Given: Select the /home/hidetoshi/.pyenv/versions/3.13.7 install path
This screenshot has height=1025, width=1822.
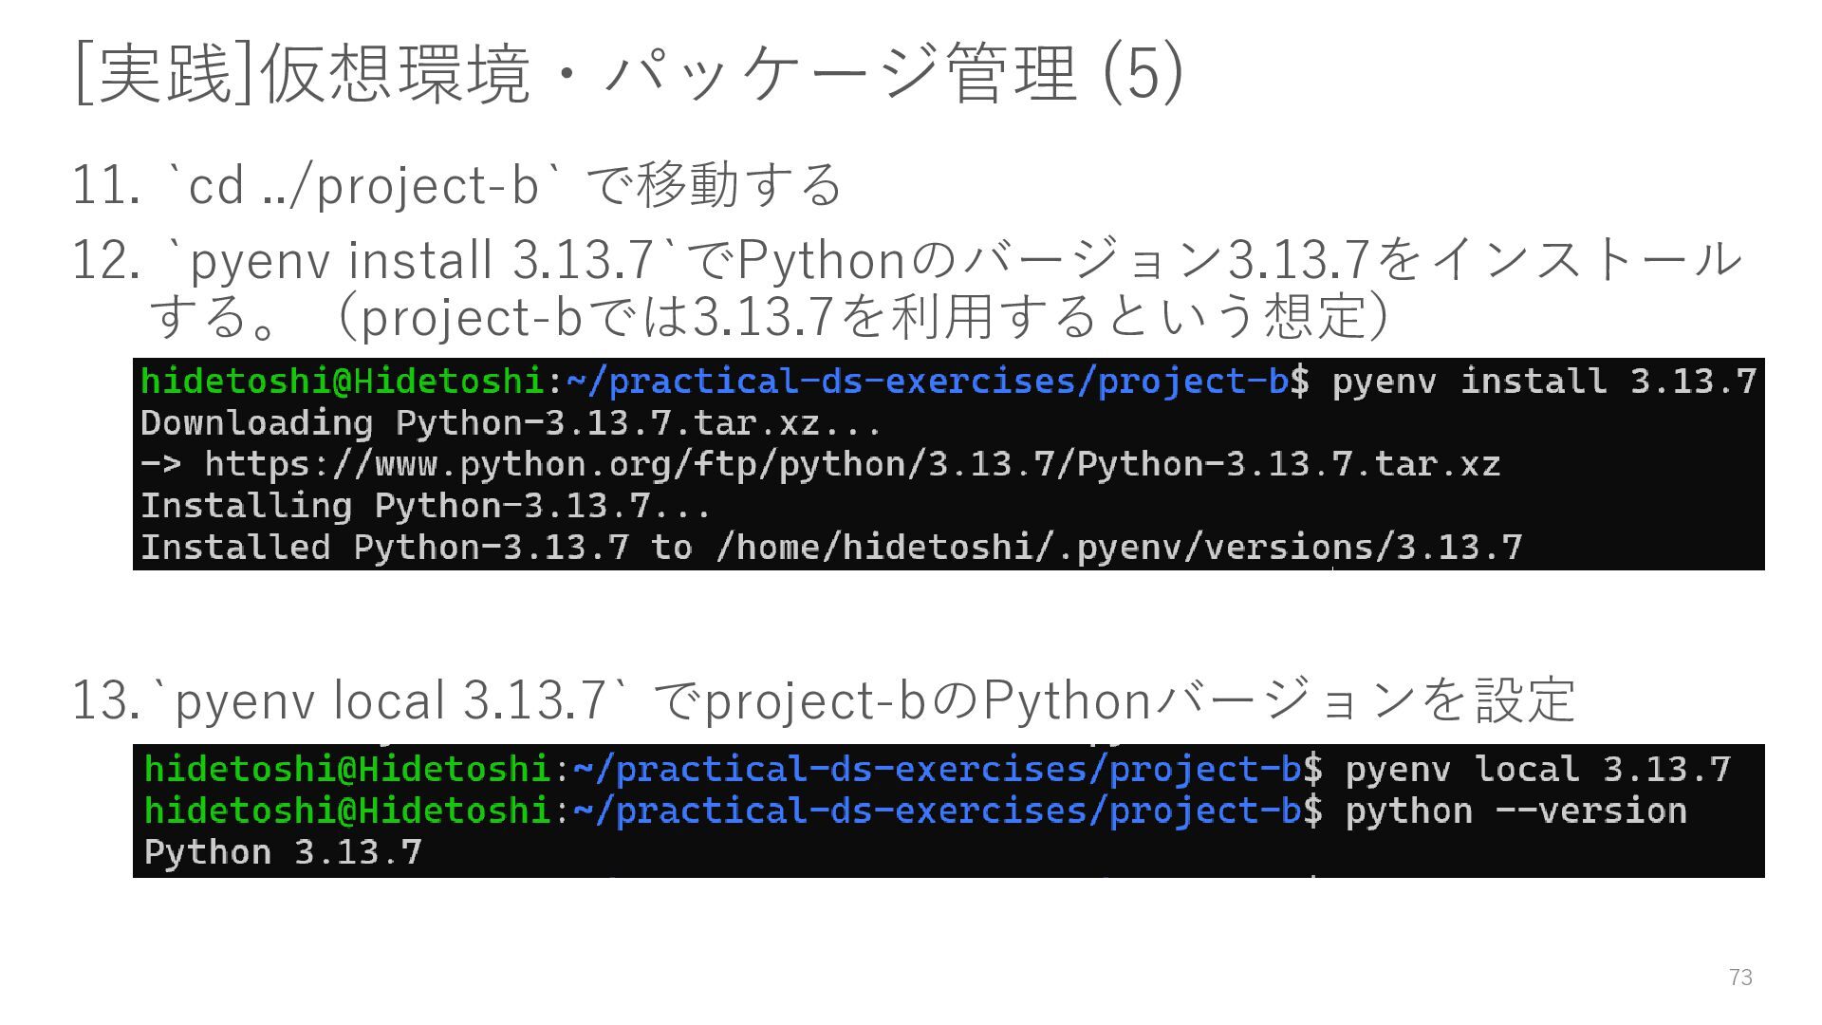Looking at the screenshot, I should pos(1120,548).
